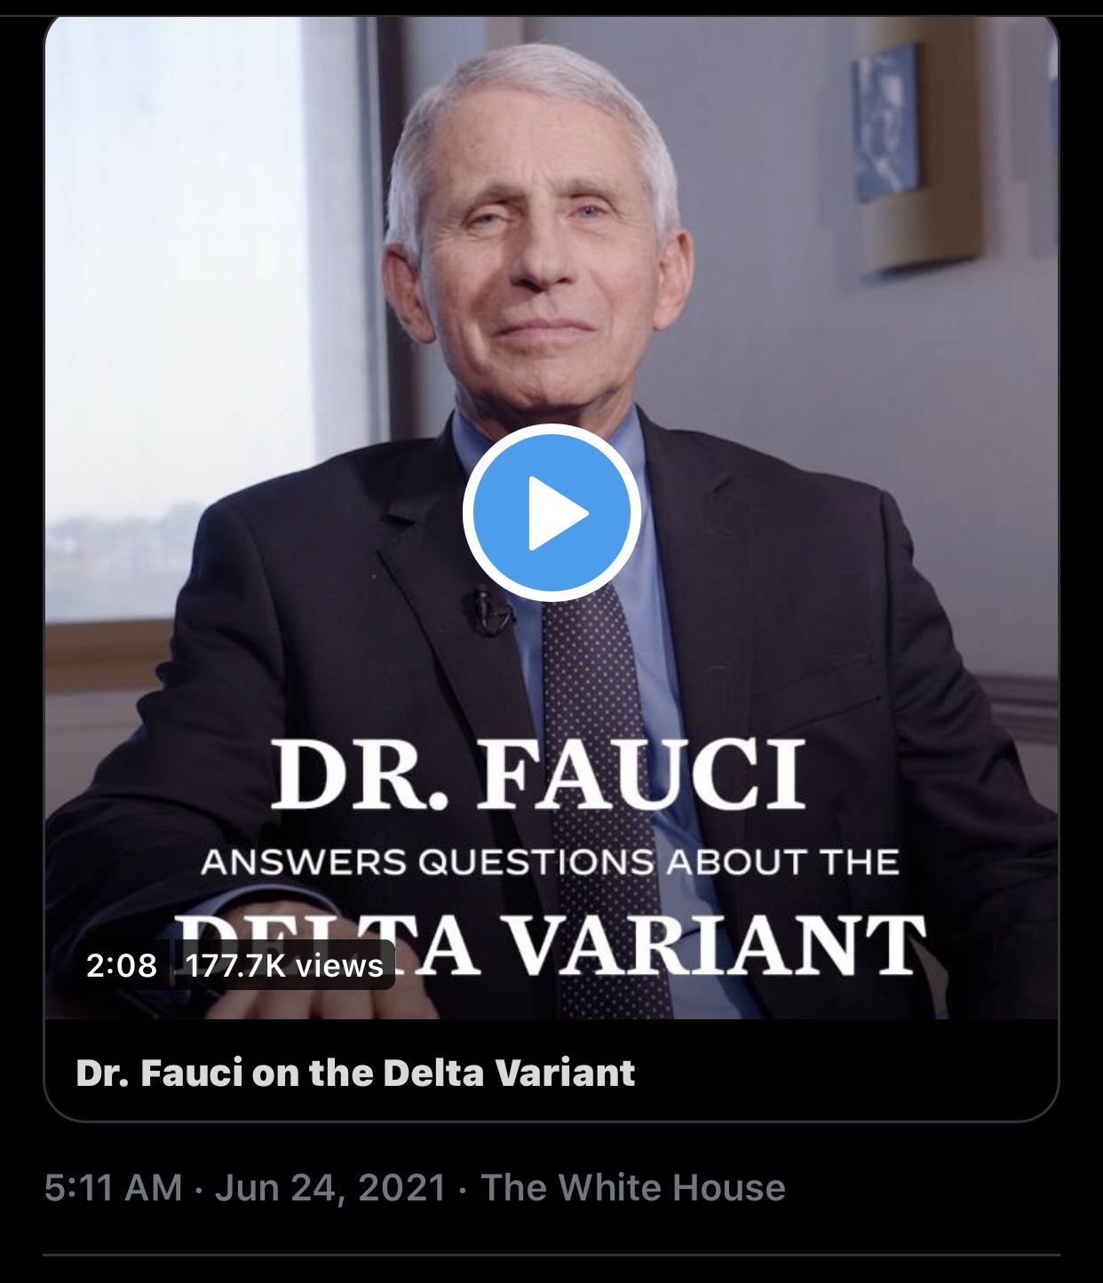Click the 5:11 AM timestamp
This screenshot has height=1283, width=1103.
(113, 1187)
